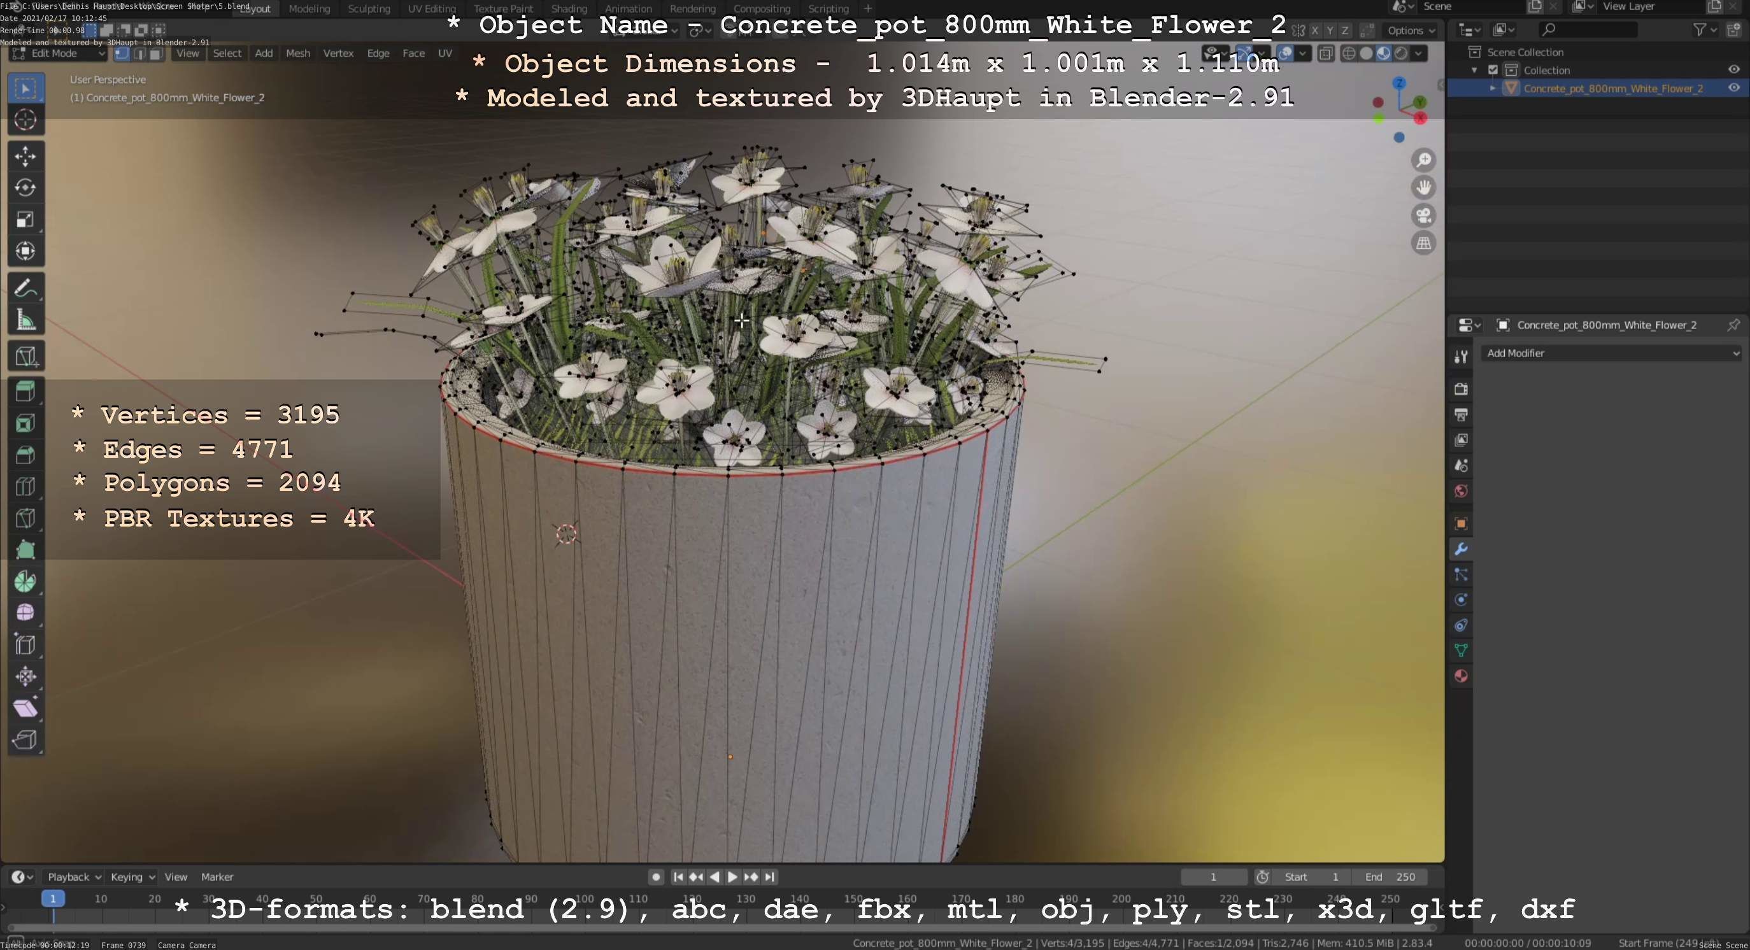Select the Smooth vertices tool
Viewport: 1750px width, 950px height.
26,613
